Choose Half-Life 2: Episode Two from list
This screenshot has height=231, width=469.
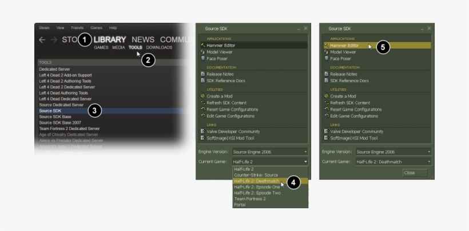[270, 193]
